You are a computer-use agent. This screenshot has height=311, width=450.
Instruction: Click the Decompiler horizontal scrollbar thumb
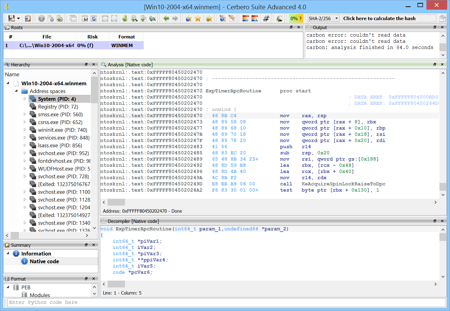tap(116, 284)
